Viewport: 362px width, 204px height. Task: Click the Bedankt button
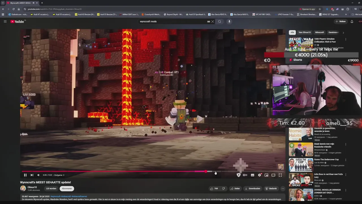pos(271,188)
